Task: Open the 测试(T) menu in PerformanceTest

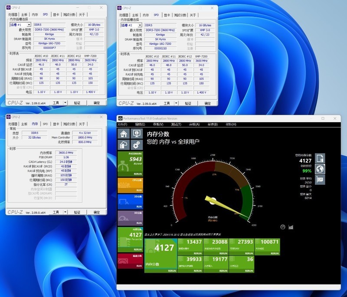Action: point(176,124)
